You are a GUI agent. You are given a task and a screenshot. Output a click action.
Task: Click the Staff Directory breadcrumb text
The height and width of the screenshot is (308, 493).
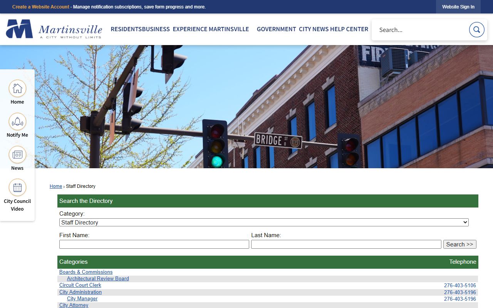(x=80, y=186)
